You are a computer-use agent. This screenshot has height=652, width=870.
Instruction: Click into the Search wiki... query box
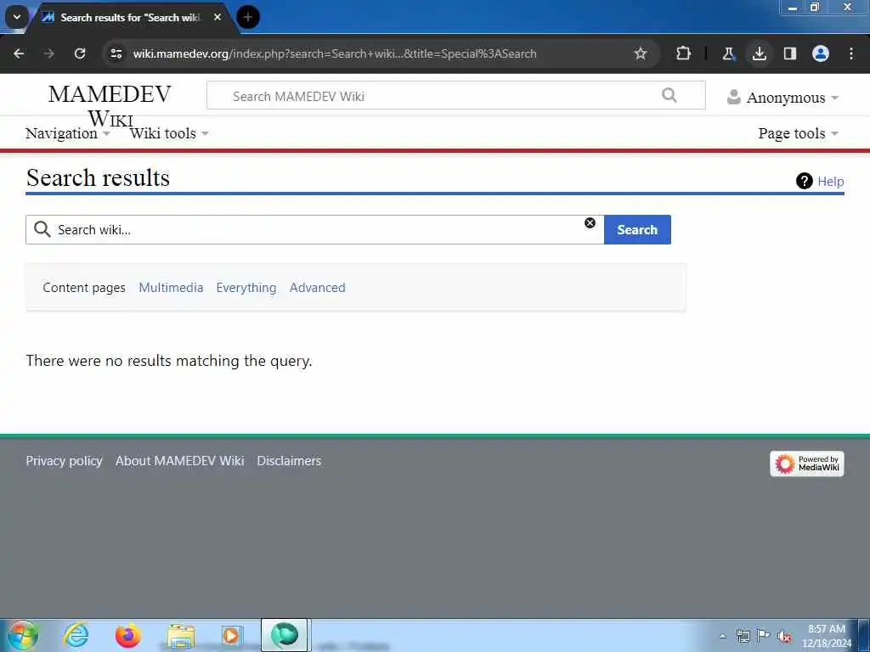point(314,229)
